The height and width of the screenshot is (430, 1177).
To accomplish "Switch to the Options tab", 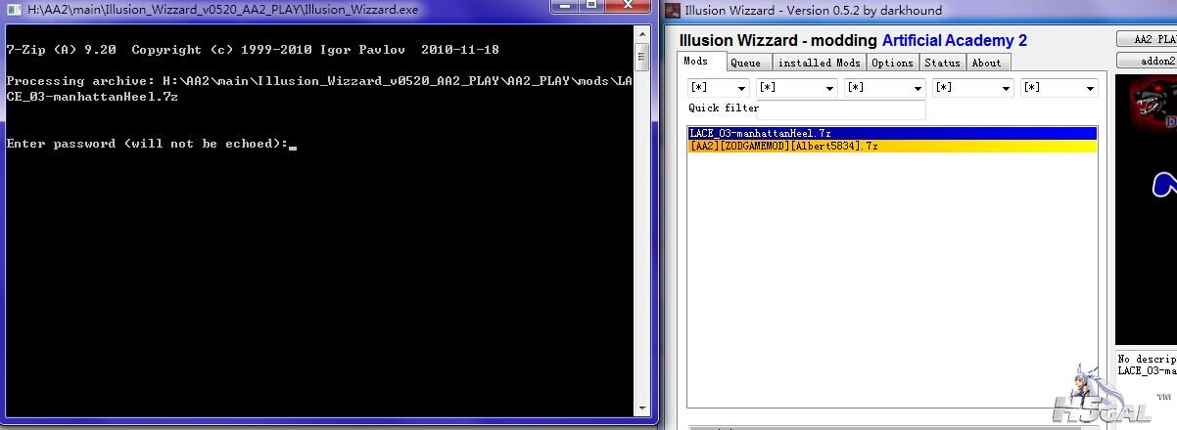I will tap(892, 63).
